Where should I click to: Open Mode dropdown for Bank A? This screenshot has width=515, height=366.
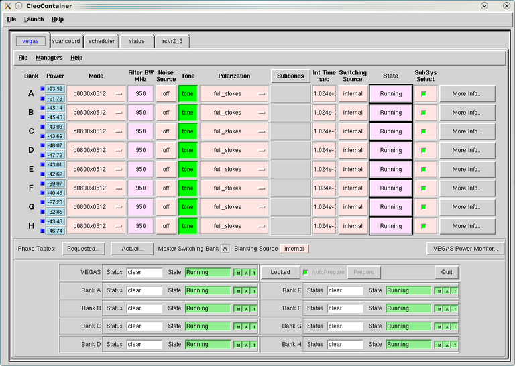(x=96, y=94)
